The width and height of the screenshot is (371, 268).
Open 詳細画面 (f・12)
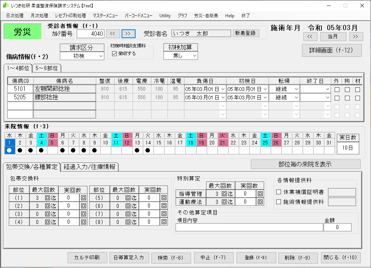click(332, 51)
